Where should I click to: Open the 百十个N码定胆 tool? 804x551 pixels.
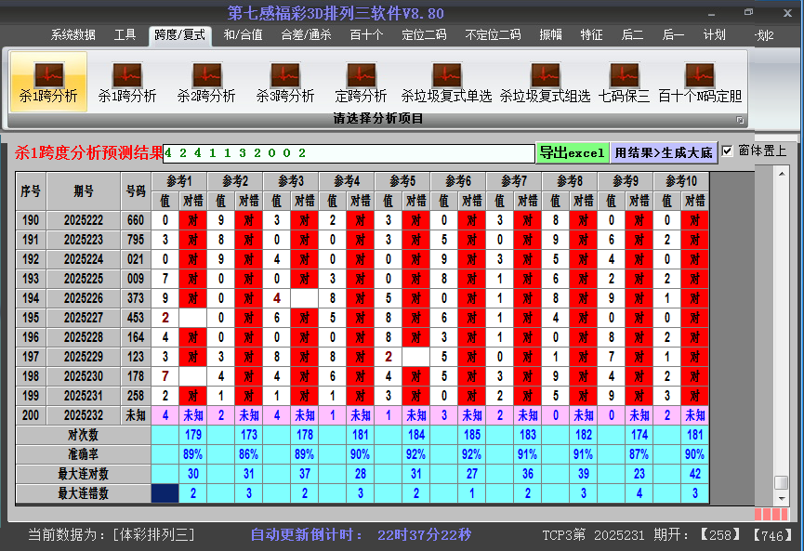pyautogui.click(x=700, y=82)
